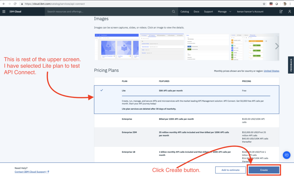Open the user profile icon
The width and height of the screenshot is (294, 177).
coord(289,12)
